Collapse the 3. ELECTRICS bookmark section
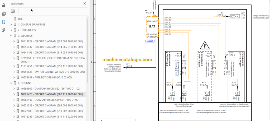The width and height of the screenshot is (270, 121). point(11,36)
